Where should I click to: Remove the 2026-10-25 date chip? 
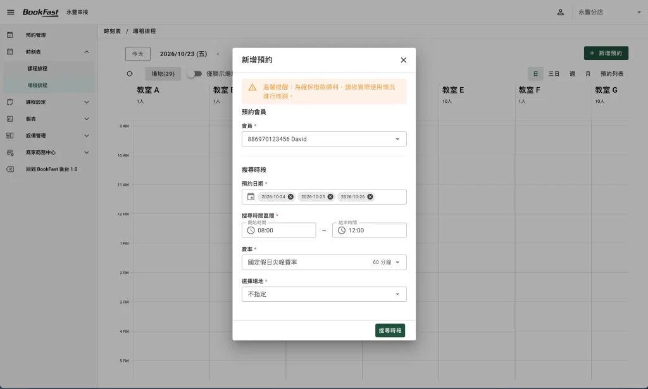[x=330, y=197]
